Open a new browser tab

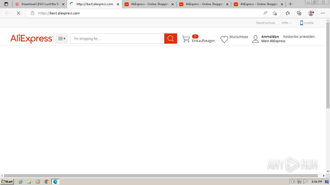point(290,4)
